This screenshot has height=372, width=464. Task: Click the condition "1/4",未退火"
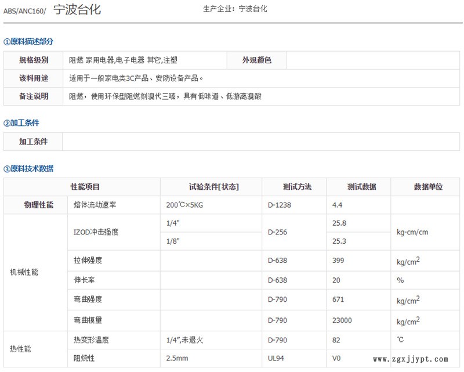[184, 340]
